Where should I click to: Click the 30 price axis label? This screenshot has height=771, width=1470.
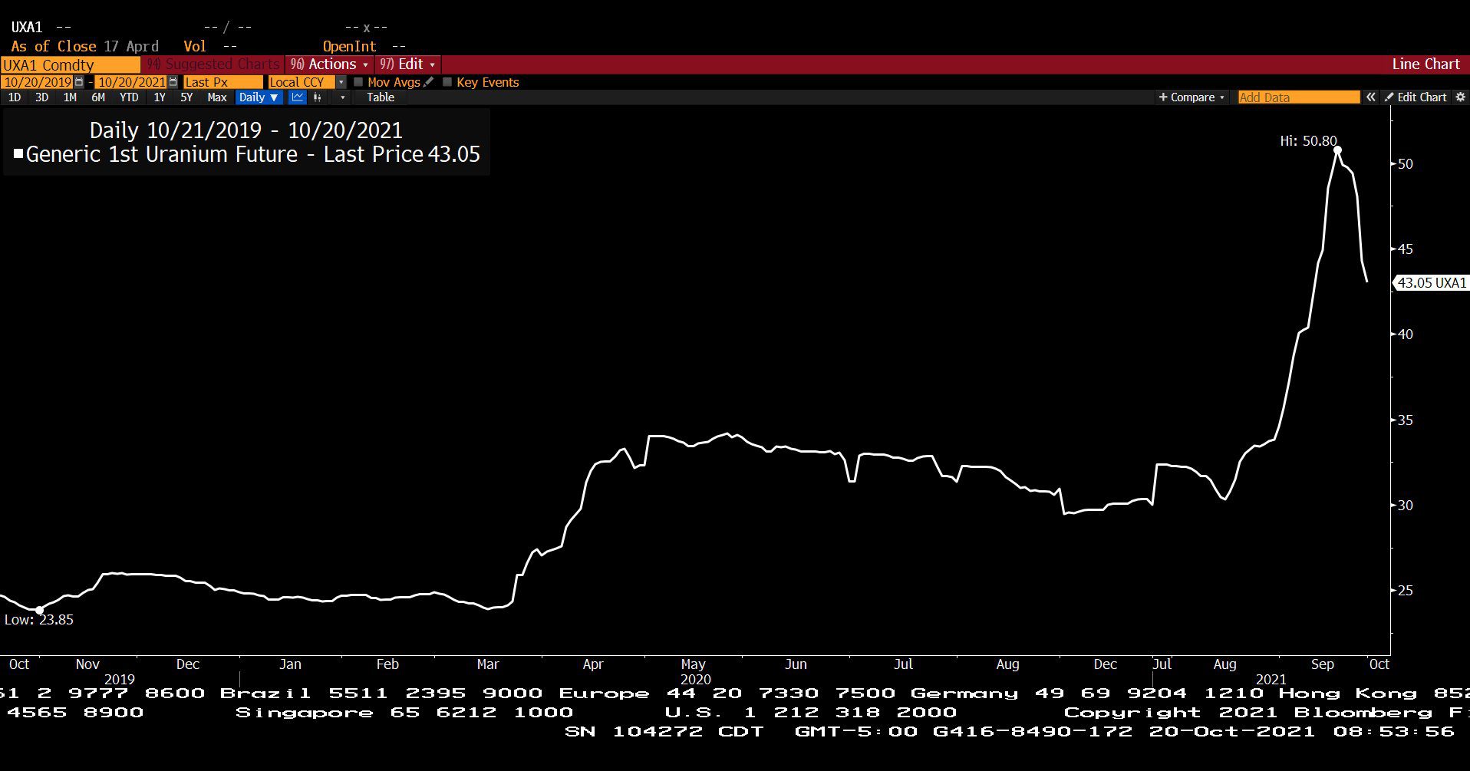pyautogui.click(x=1405, y=506)
